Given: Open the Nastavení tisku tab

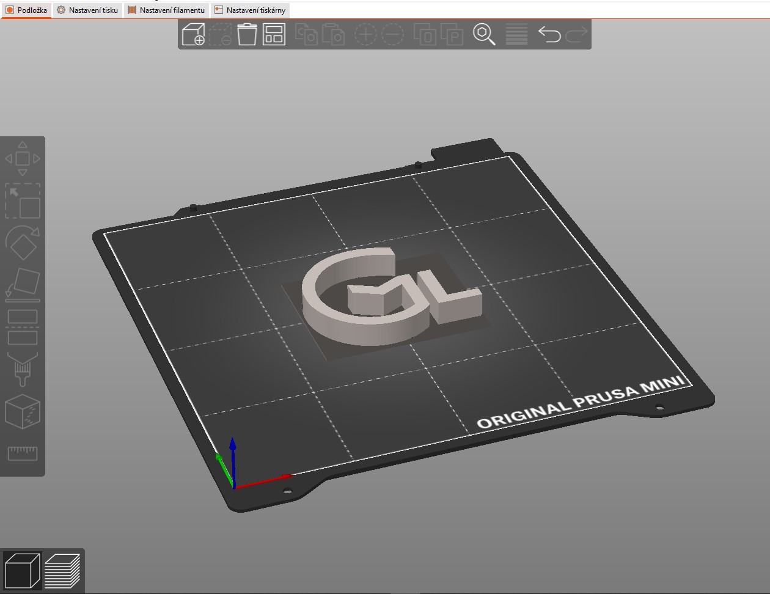Looking at the screenshot, I should (87, 10).
